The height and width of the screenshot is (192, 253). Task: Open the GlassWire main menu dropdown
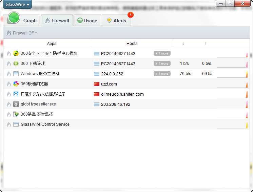pyautogui.click(x=17, y=4)
